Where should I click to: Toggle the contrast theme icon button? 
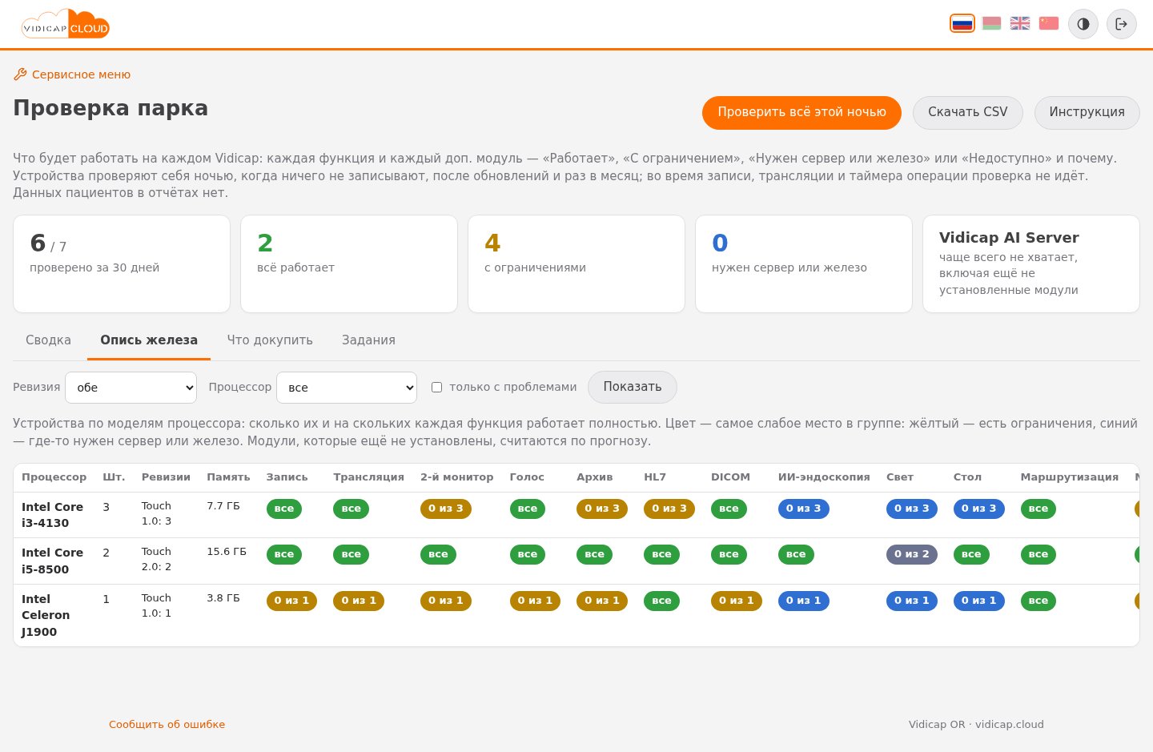(1083, 24)
